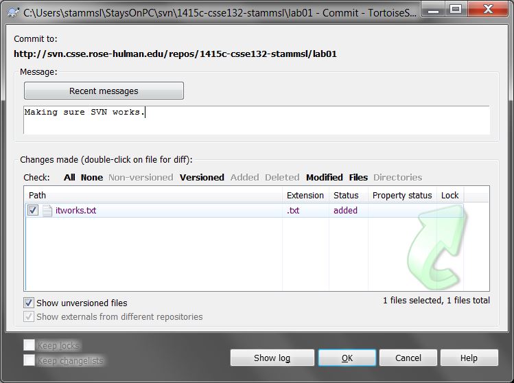
Task: Toggle Show unversioned files checkbox
Action: 29,303
